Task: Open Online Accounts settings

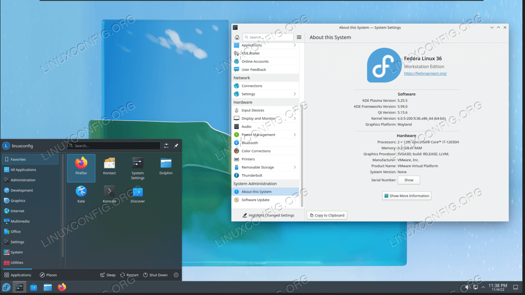Action: point(265,62)
